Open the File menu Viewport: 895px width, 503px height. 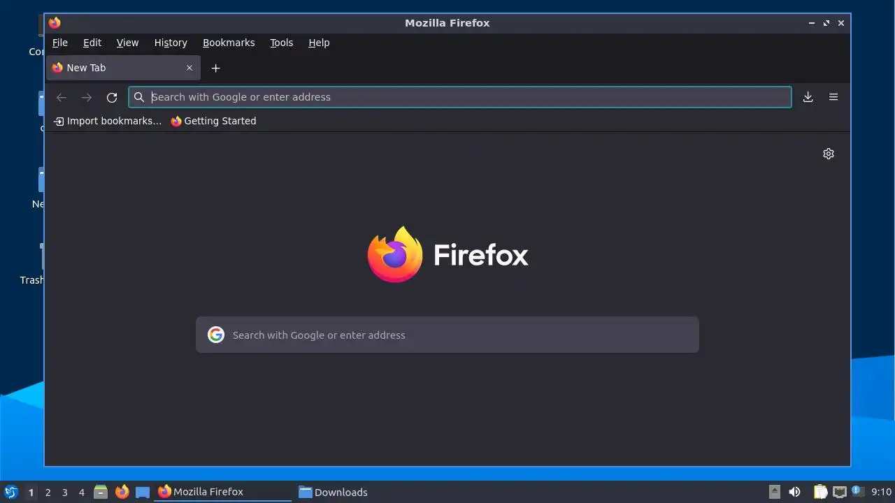click(60, 43)
